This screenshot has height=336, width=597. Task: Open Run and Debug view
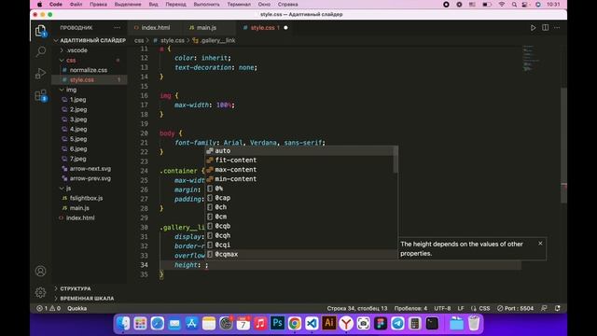[x=40, y=73]
